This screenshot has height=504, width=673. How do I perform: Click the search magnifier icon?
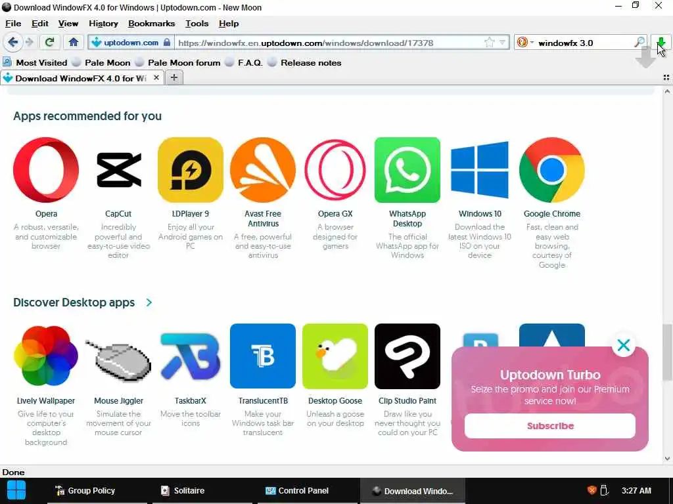pyautogui.click(x=639, y=42)
